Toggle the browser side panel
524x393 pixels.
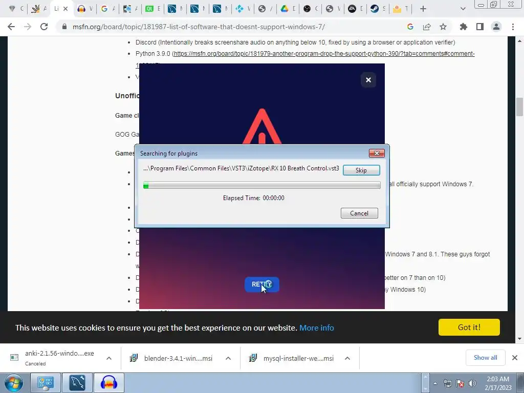tap(480, 27)
